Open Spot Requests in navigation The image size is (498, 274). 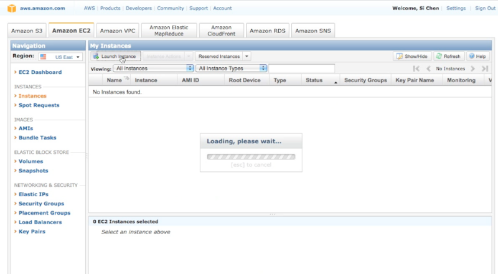coord(39,105)
